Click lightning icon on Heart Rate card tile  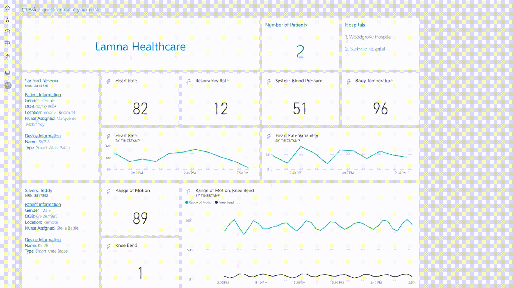[108, 82]
